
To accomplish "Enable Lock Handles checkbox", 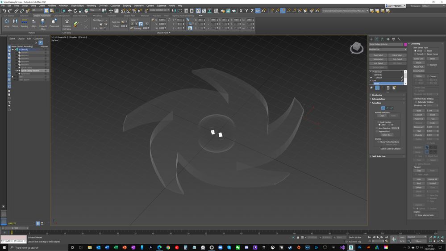I will point(379,122).
